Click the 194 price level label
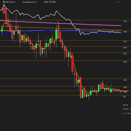 tap(125, 21)
